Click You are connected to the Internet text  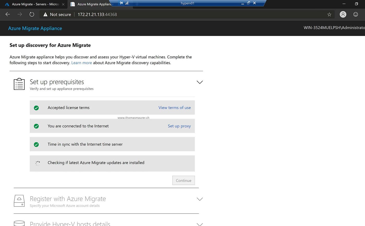point(78,126)
